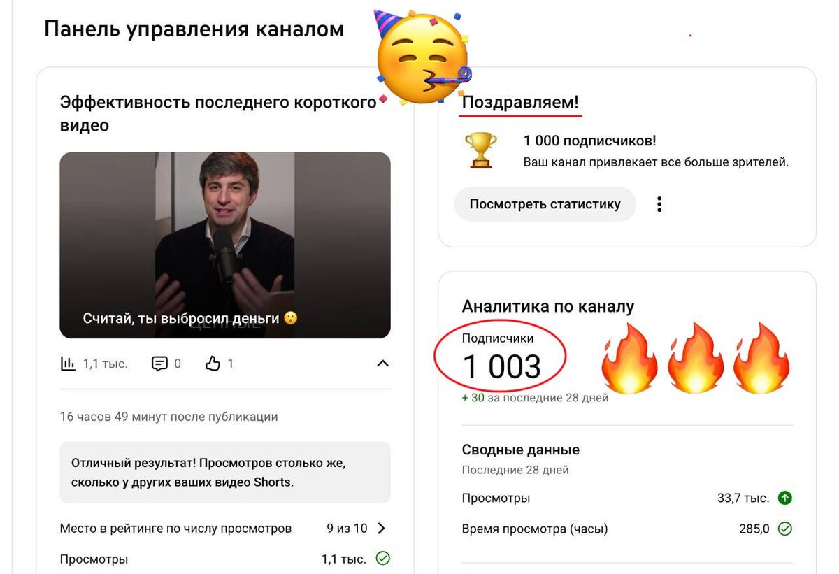The image size is (839, 574).
Task: Click the Поздравляем! heading
Action: coord(520,103)
